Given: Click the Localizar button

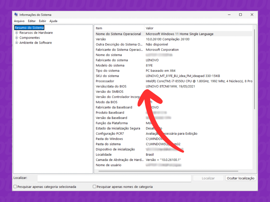Looking at the screenshot, I should 208,178.
